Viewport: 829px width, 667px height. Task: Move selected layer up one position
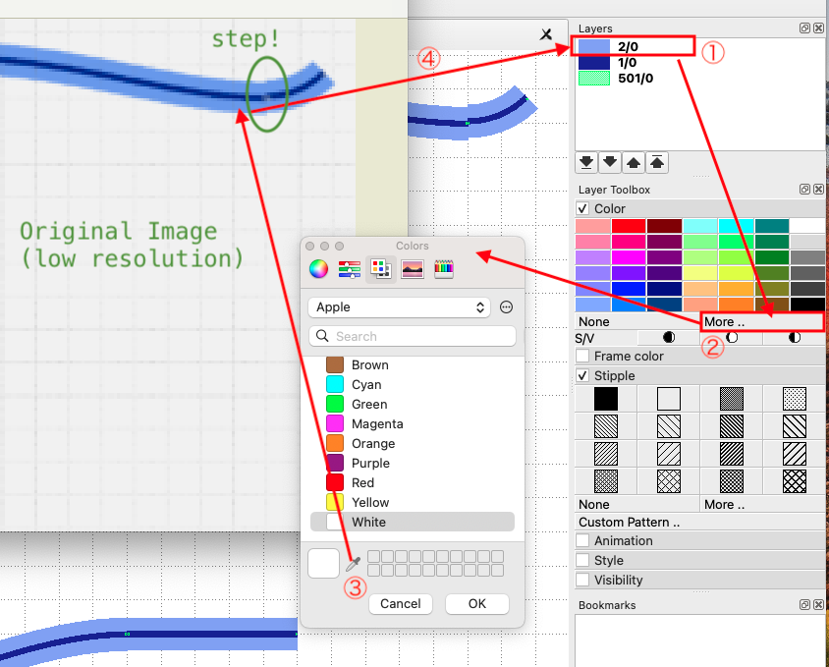pos(635,162)
